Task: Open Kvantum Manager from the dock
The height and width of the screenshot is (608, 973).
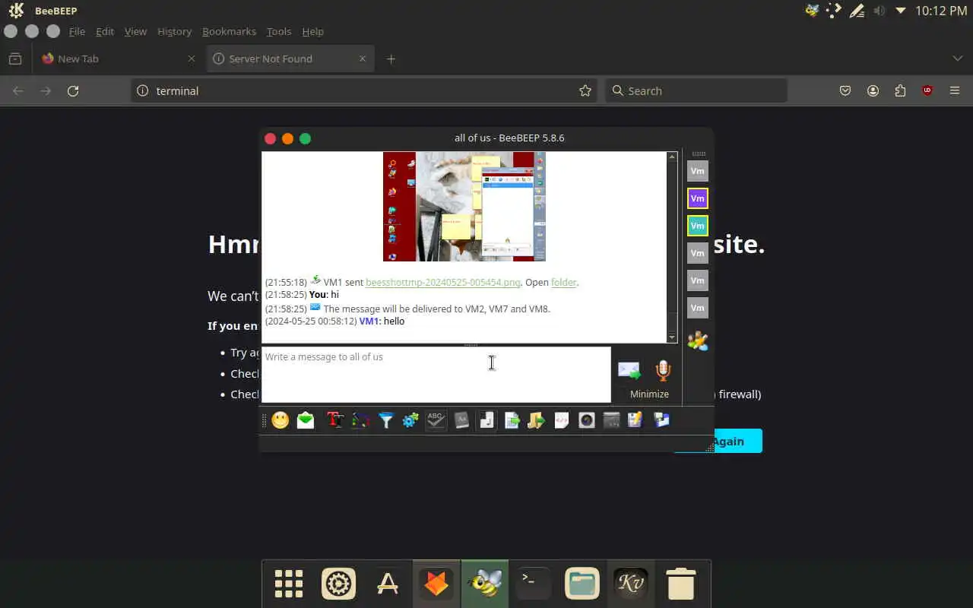Action: click(631, 584)
